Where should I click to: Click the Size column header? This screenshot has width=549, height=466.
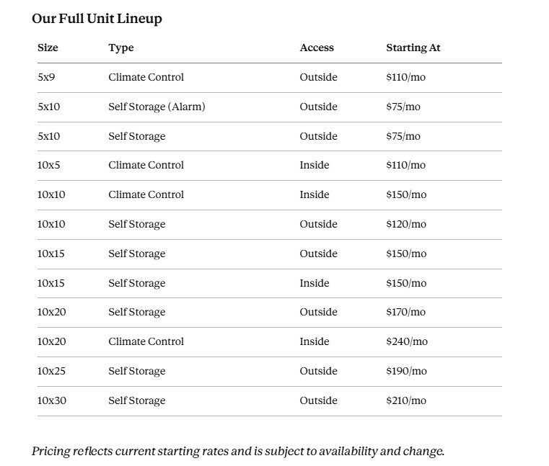click(x=48, y=48)
